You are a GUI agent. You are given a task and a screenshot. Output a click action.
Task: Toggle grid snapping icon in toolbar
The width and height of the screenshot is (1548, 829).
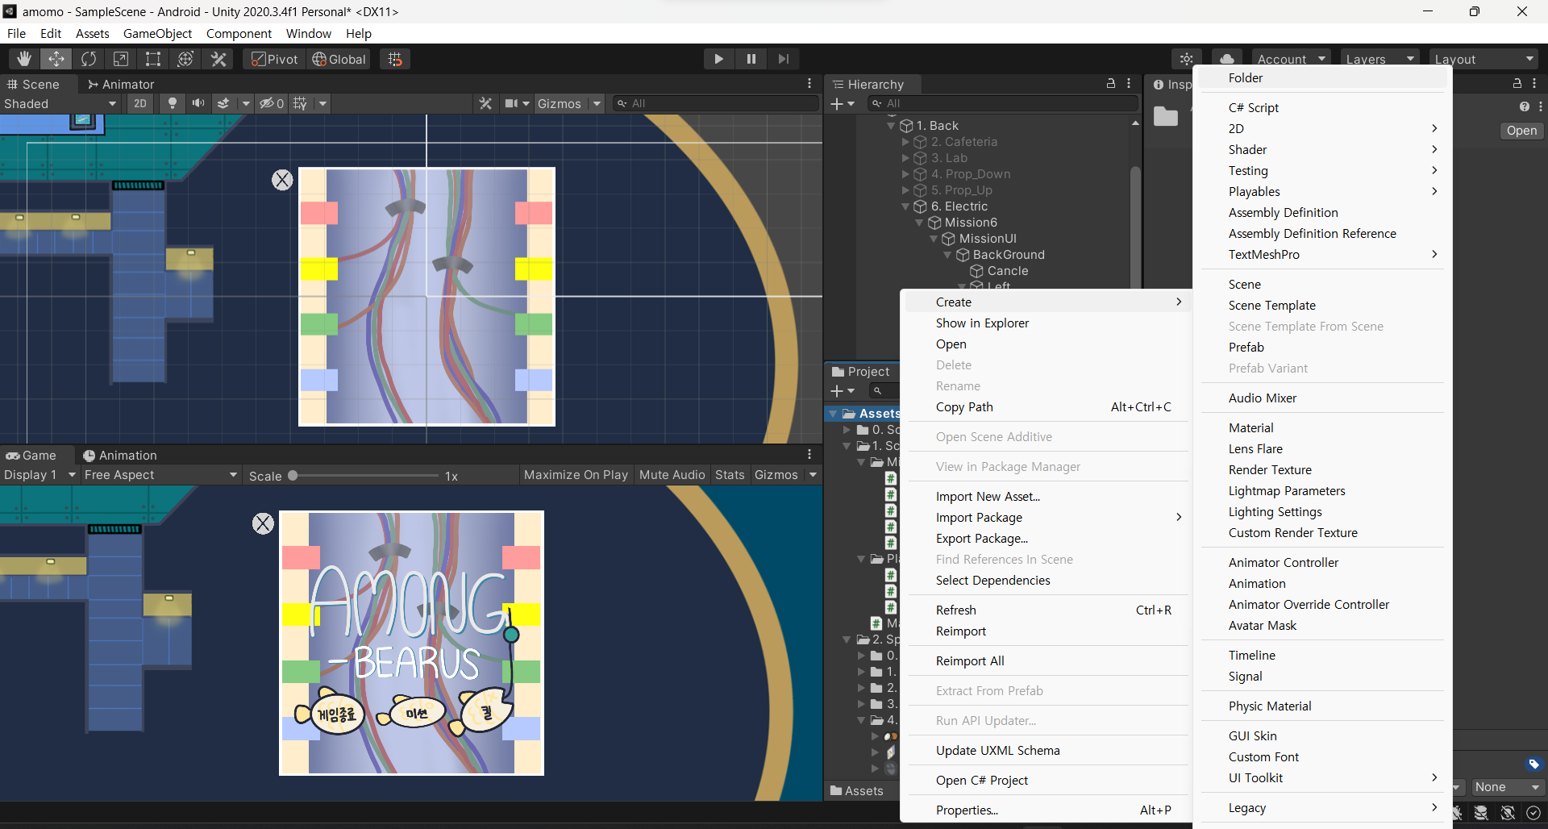pyautogui.click(x=395, y=59)
